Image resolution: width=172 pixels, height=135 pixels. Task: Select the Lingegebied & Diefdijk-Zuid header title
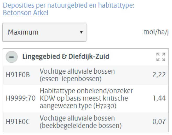[66, 56]
